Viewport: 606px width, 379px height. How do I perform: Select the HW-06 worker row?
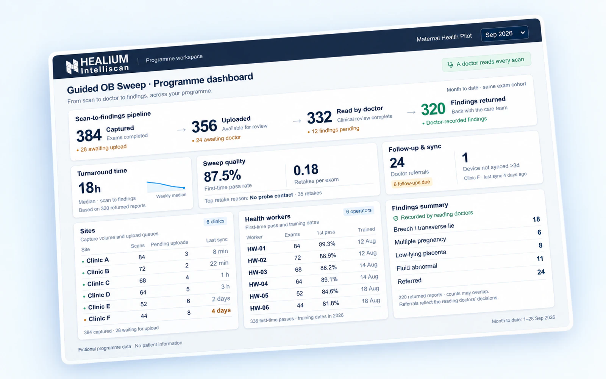(x=315, y=304)
